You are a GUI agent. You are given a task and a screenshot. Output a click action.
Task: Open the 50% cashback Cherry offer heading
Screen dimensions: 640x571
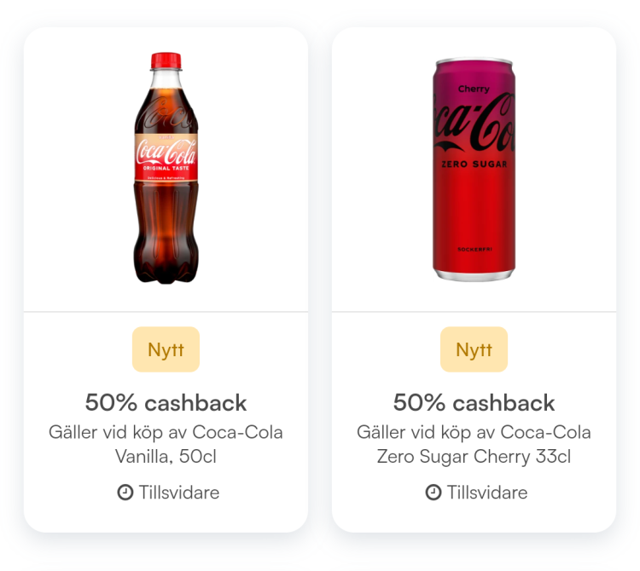click(x=474, y=402)
